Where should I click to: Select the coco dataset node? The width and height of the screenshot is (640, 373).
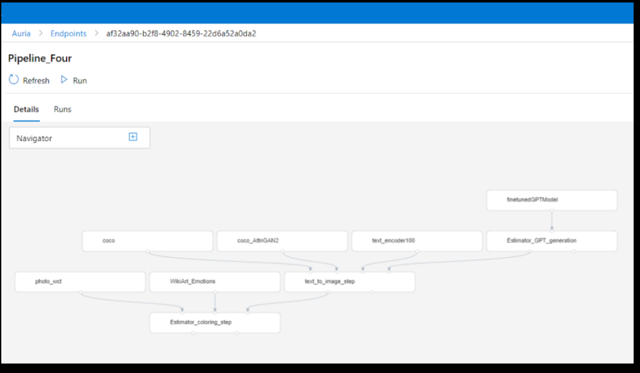pyautogui.click(x=148, y=241)
